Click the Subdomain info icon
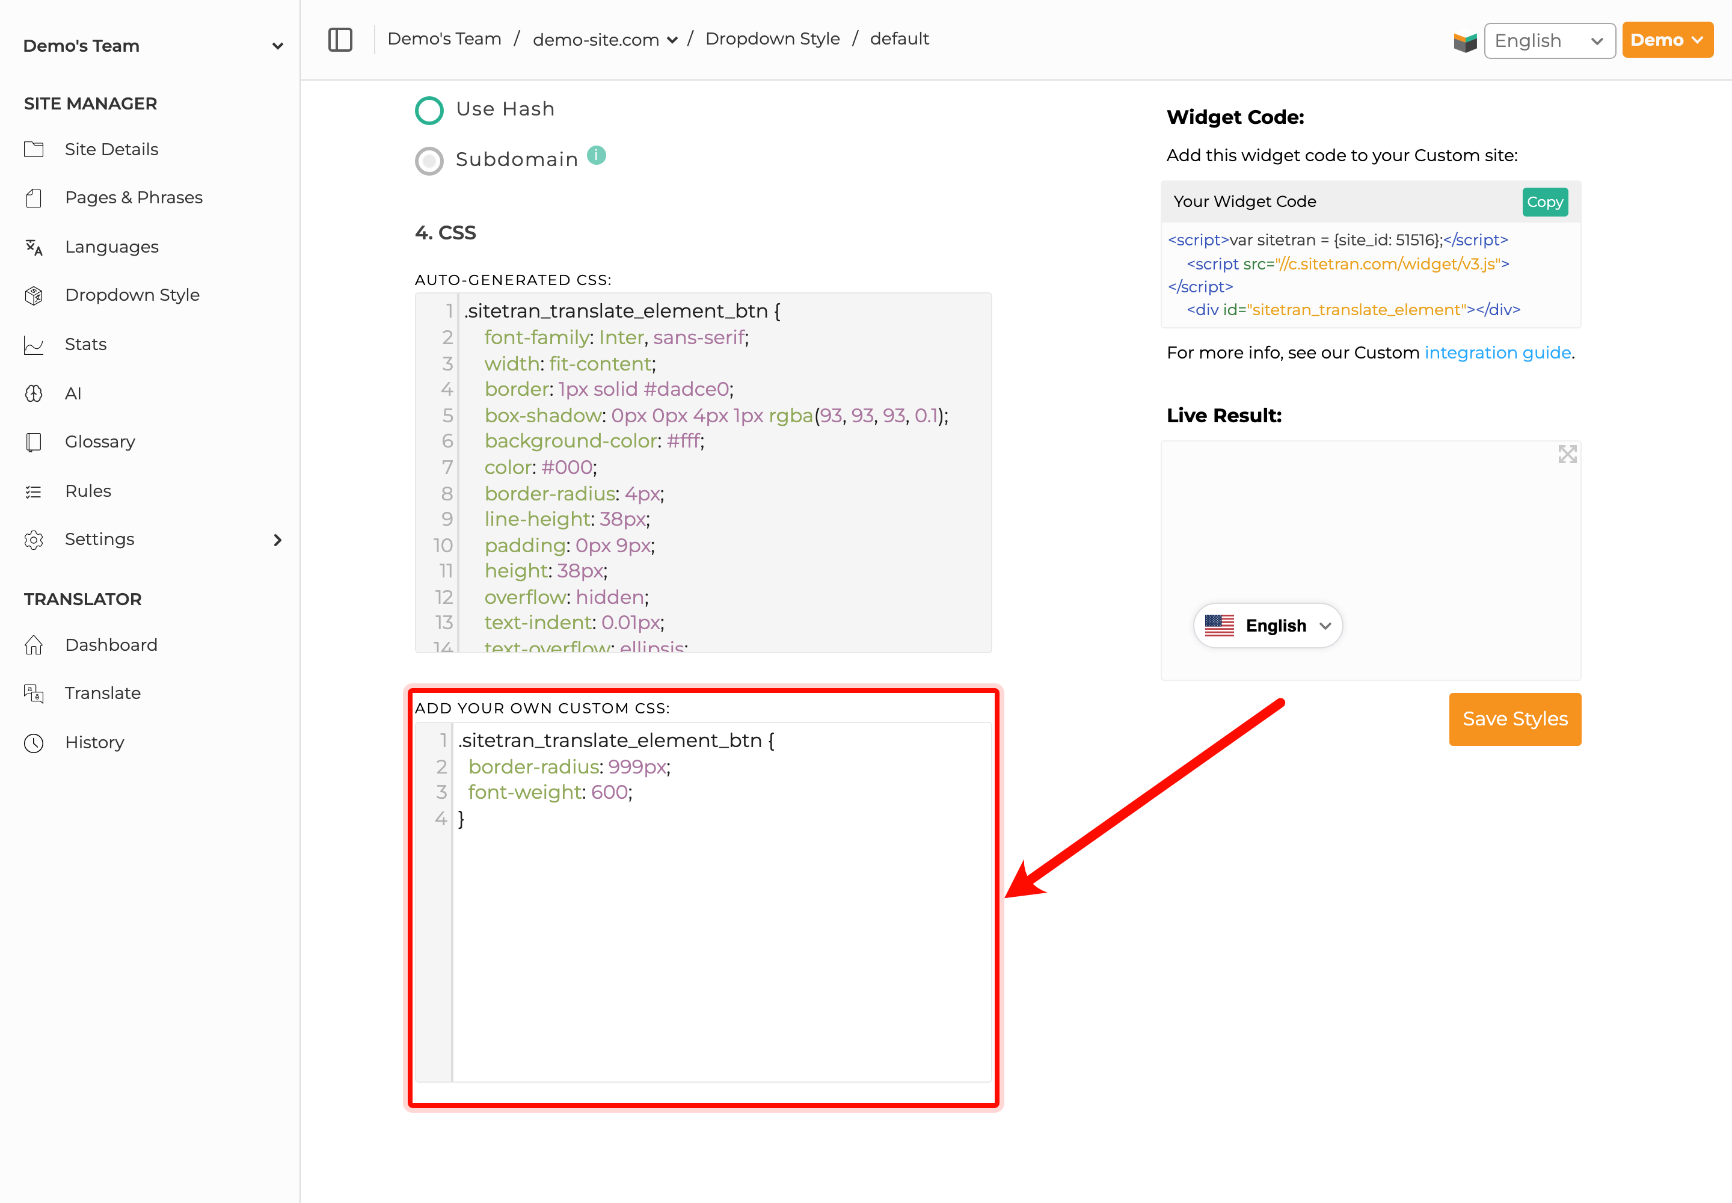 click(596, 155)
